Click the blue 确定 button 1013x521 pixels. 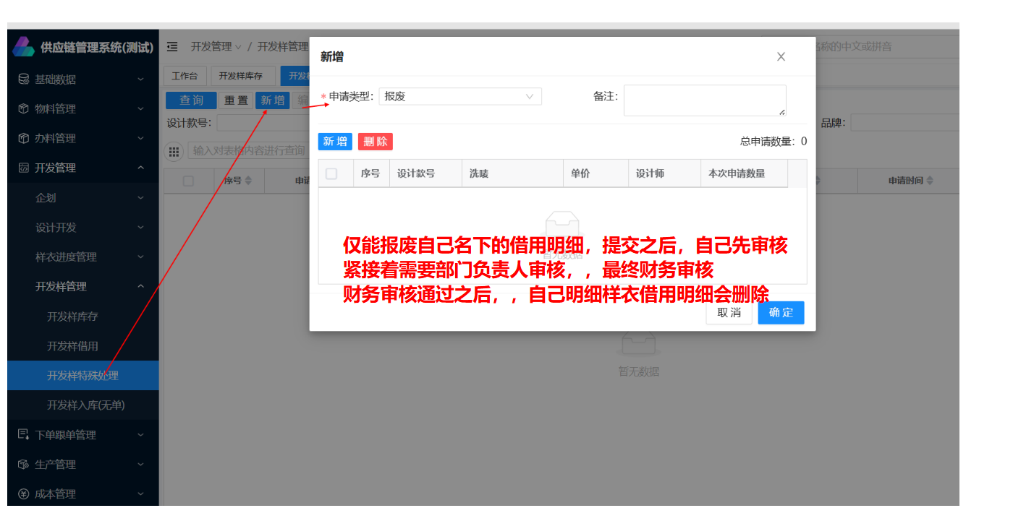click(x=781, y=313)
